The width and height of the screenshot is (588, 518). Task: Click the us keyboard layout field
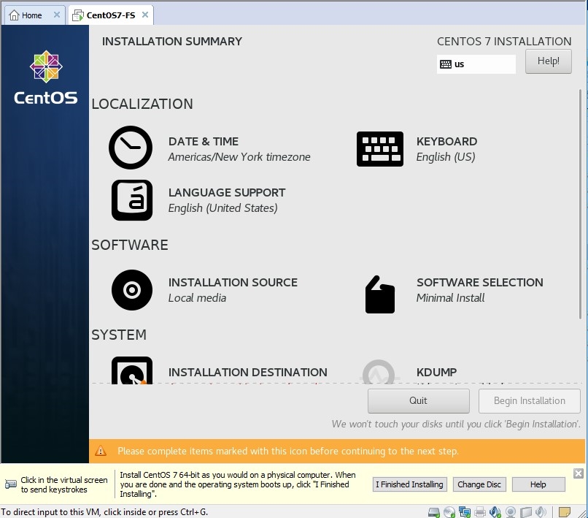[x=476, y=64]
